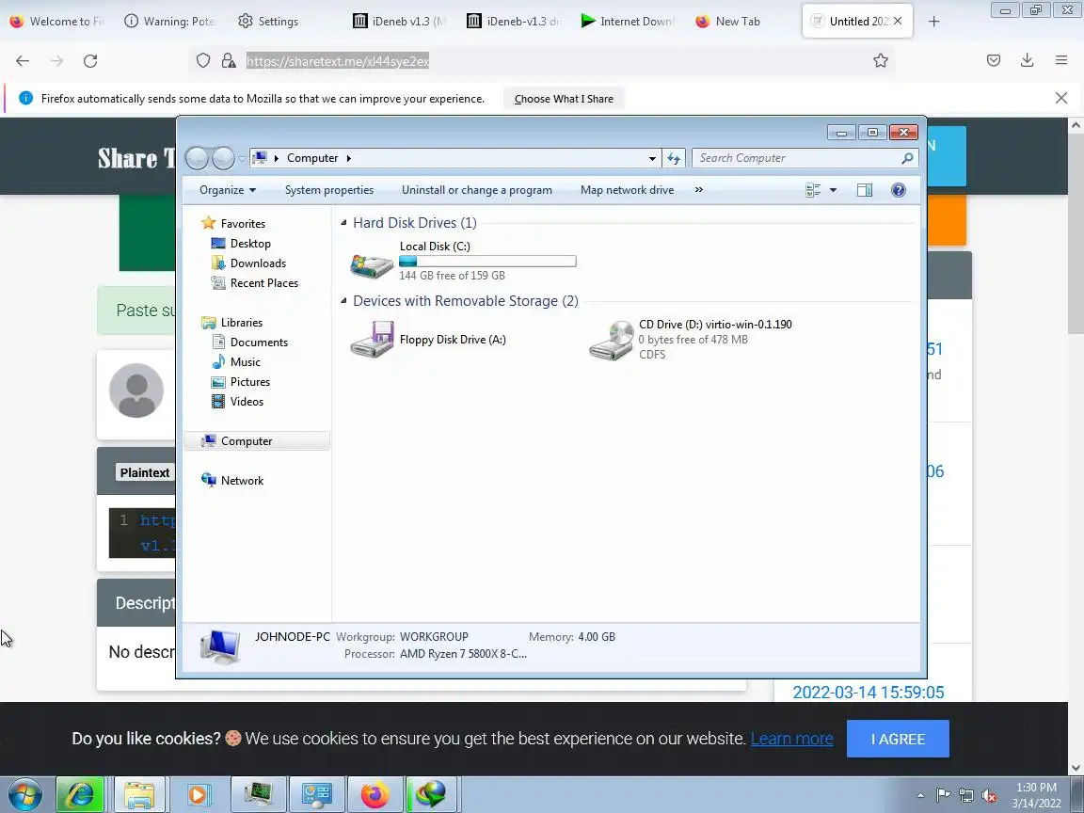Open the Organize dropdown menu
Image resolution: width=1084 pixels, height=813 pixels.
228,190
